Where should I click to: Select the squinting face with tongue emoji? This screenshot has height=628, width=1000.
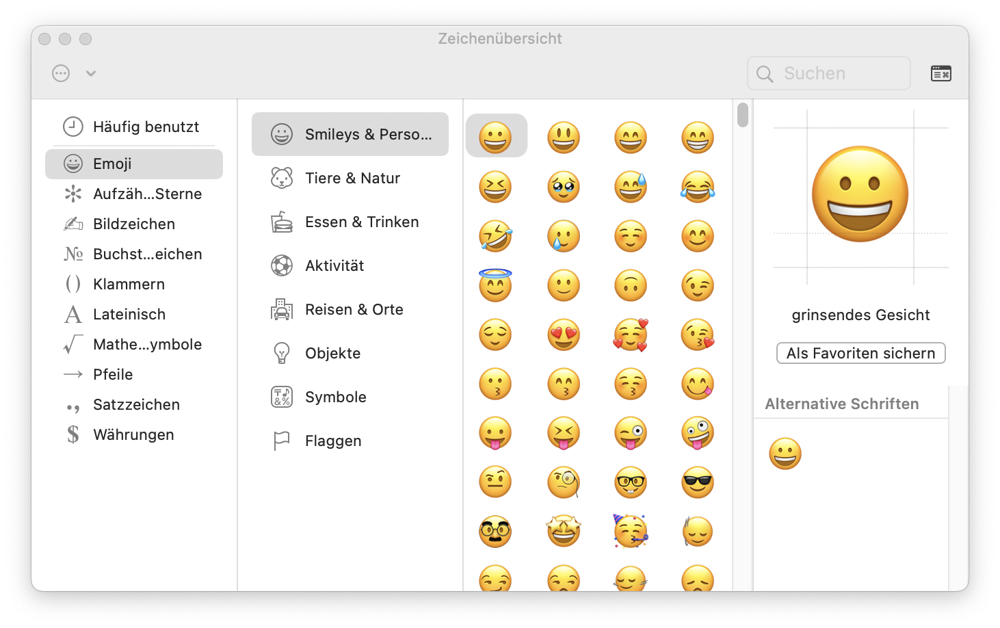(564, 433)
